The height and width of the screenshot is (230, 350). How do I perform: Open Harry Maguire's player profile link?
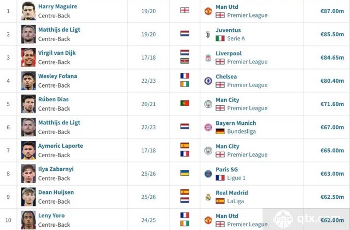[57, 7]
